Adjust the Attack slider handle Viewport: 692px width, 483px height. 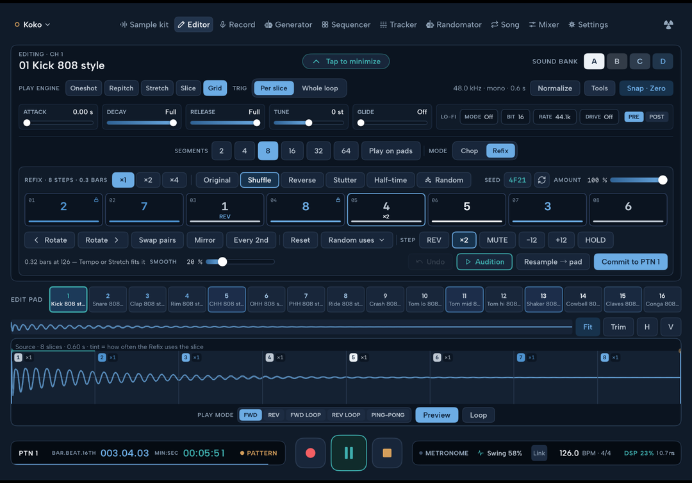click(x=27, y=123)
